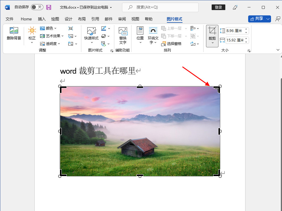Expand the document name dropdown in title bar
282x211 pixels.
111,7
